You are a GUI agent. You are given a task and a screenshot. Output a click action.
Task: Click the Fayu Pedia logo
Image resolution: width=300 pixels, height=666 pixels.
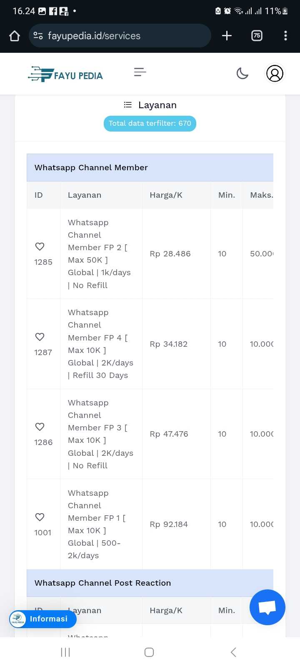pyautogui.click(x=65, y=74)
